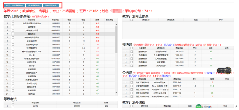Check the box for 经济法B
239x110 pixels.
13,94
